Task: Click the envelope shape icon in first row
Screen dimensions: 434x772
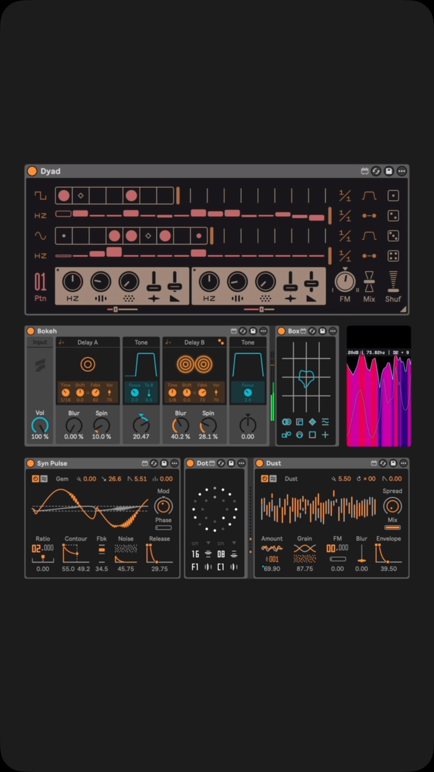Action: pos(369,196)
